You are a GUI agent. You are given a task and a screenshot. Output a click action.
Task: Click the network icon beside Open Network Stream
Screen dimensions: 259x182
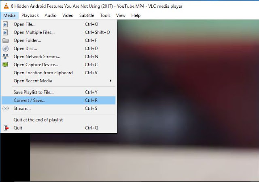coord(5,56)
